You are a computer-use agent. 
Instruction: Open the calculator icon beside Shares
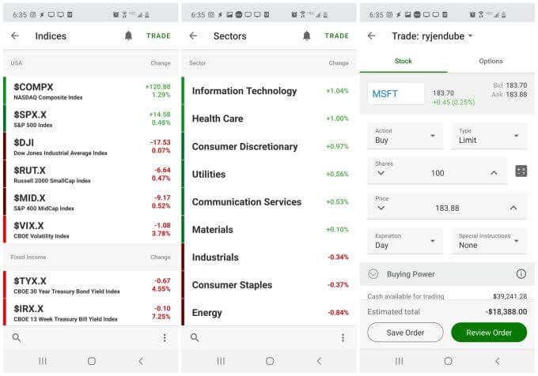[521, 171]
